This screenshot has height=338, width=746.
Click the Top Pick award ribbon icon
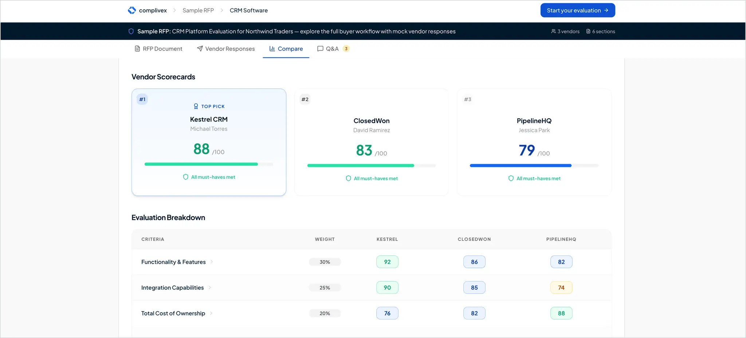tap(196, 106)
